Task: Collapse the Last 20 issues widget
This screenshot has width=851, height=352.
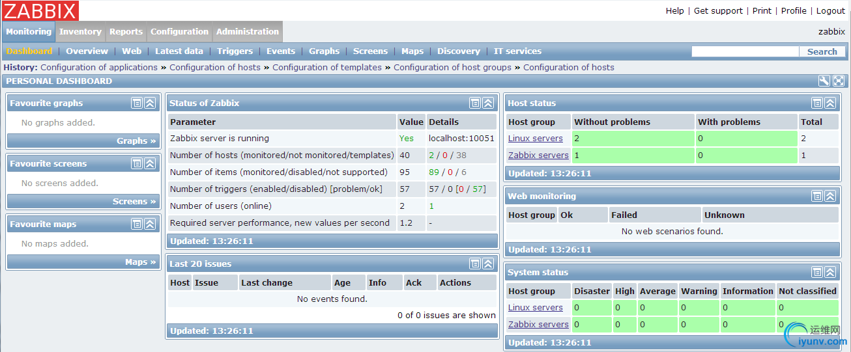Action: point(488,264)
